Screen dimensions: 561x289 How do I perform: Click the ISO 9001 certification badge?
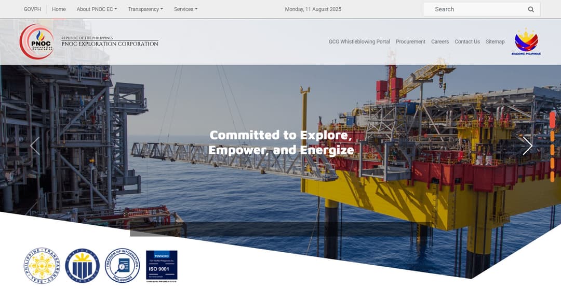click(x=162, y=266)
